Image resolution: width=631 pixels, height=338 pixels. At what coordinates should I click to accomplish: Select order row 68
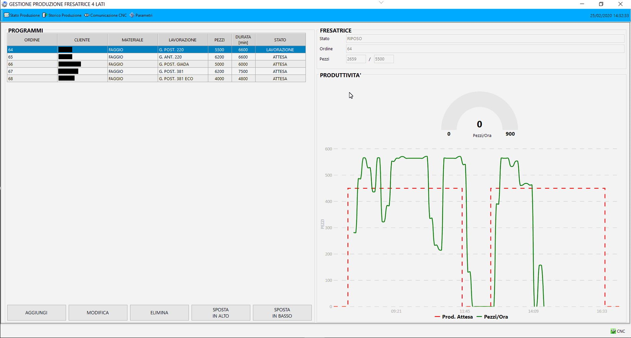pyautogui.click(x=156, y=79)
